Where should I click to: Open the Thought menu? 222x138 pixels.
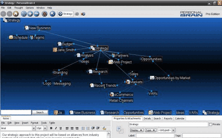(x=19, y=8)
